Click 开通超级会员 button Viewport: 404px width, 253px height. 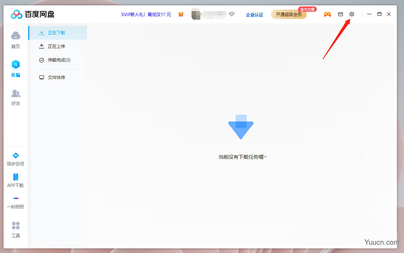[x=289, y=14]
